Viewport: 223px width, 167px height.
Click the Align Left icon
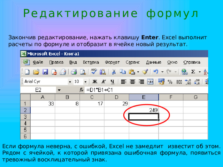point(124,82)
